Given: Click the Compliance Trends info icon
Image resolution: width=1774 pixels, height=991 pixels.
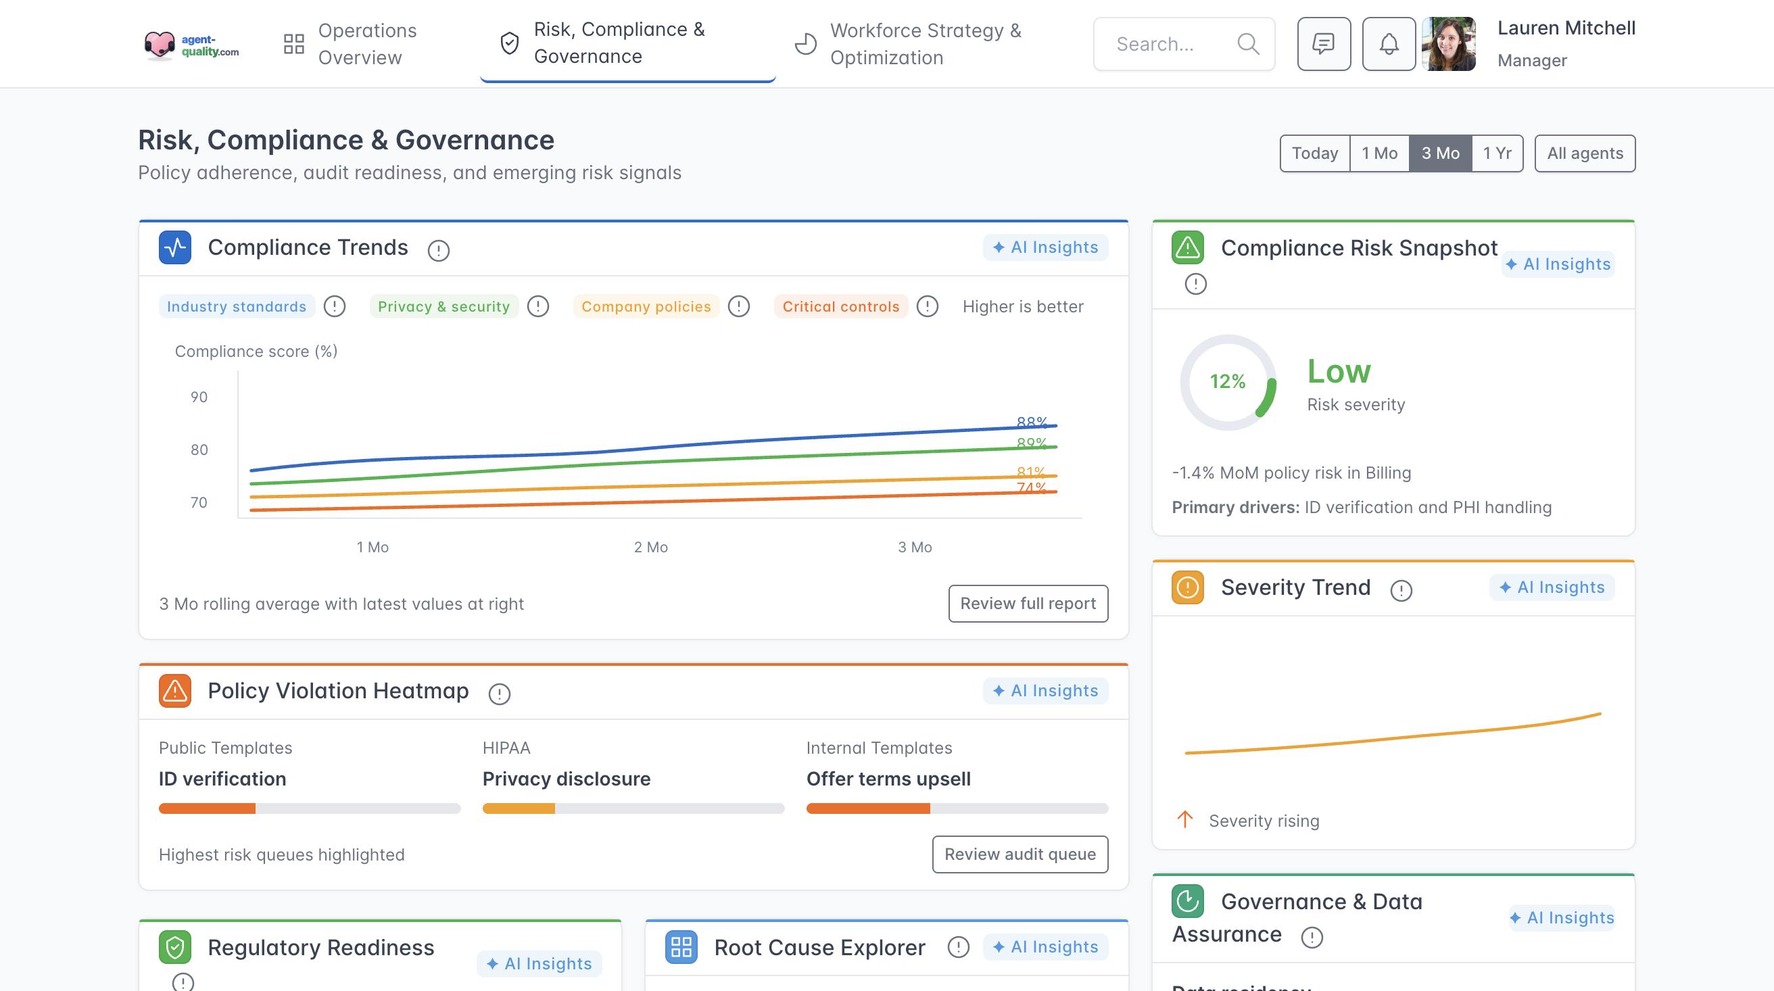Looking at the screenshot, I should [438, 251].
